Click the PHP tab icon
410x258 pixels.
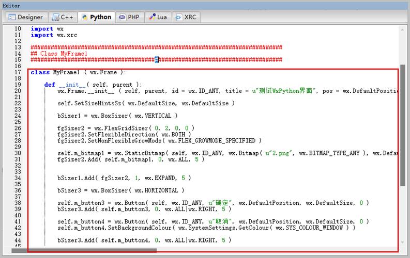click(x=122, y=17)
